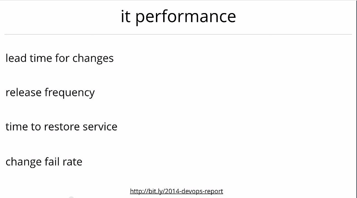Click the word 'restore' in third bullet
357x198 pixels.
62,127
